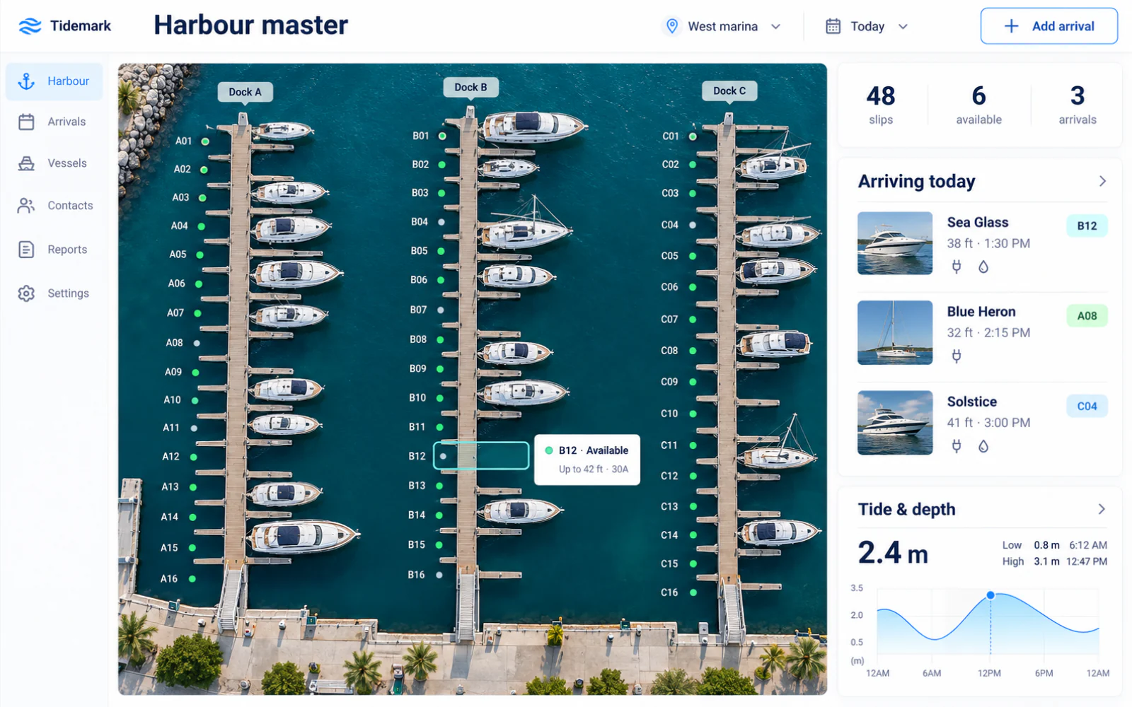Open the Reports menu item
This screenshot has height=707, width=1132.
coord(54,250)
